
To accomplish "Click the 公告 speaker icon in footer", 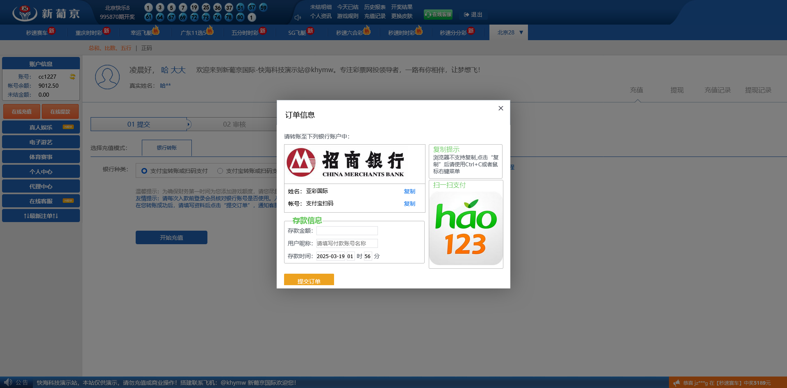I will click(8, 382).
